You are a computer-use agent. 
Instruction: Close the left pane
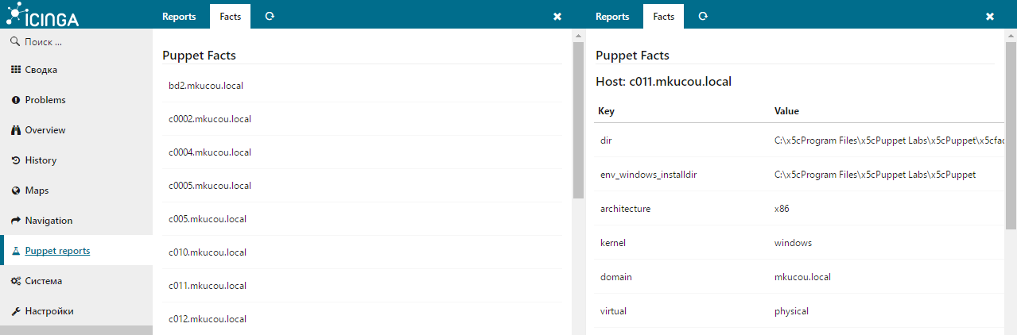(557, 16)
